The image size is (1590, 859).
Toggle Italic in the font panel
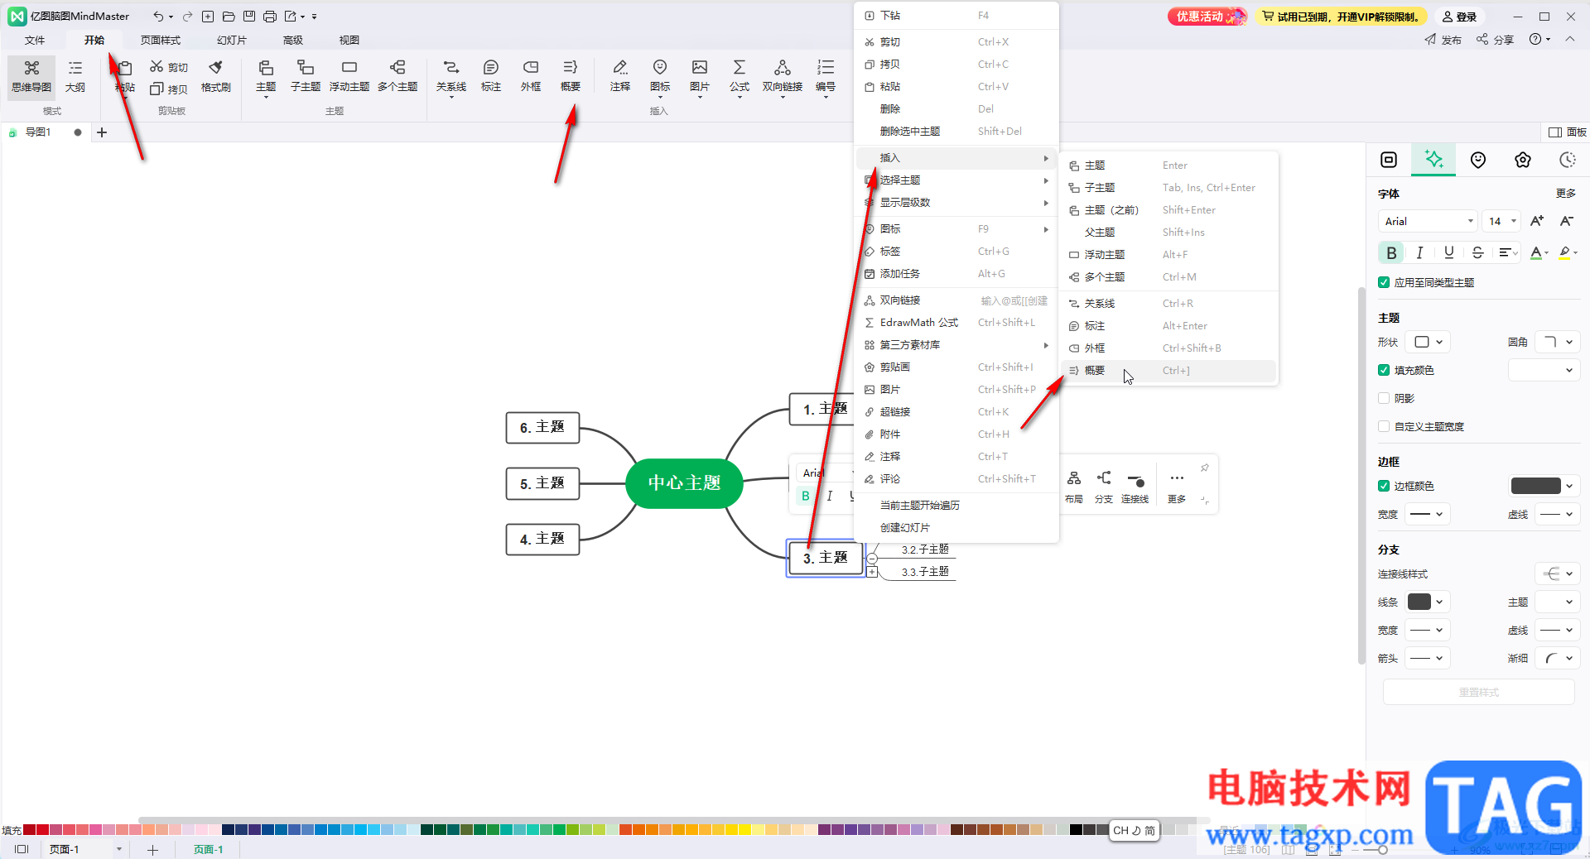tap(1419, 252)
